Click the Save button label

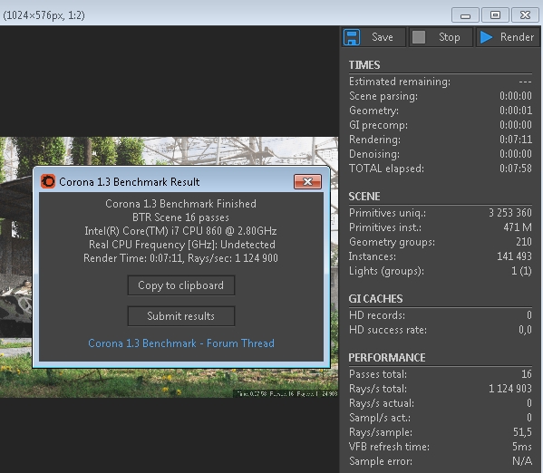click(x=383, y=37)
